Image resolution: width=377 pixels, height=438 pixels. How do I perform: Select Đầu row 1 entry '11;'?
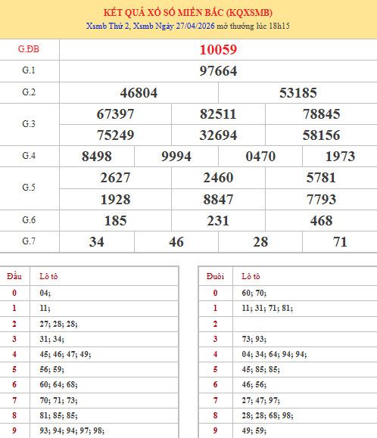coord(45,308)
